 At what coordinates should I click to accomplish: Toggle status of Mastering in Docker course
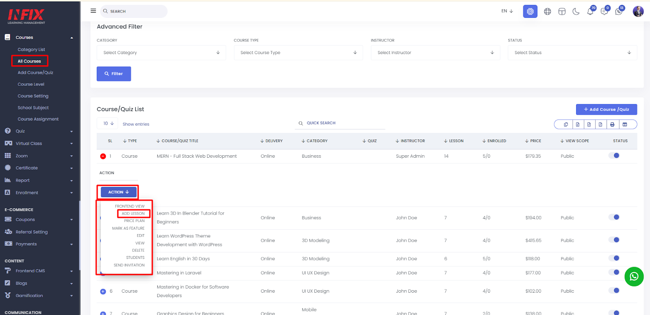pos(614,291)
